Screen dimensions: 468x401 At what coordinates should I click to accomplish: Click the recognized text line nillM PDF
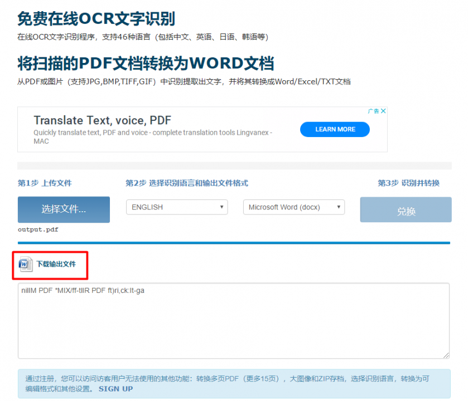83,291
